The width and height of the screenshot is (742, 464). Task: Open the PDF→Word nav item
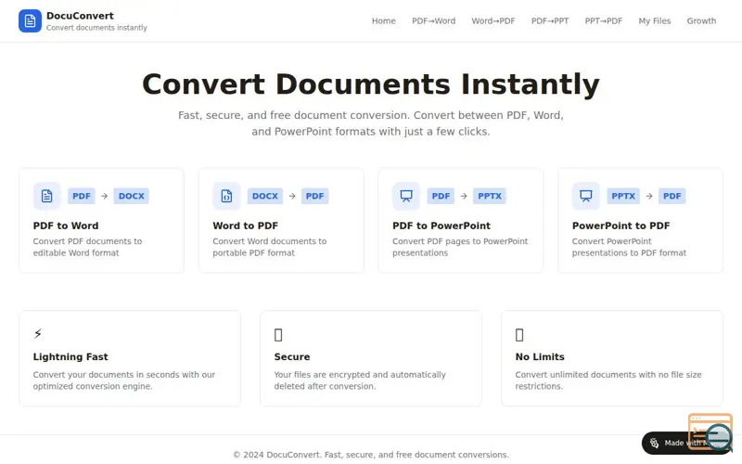point(433,20)
